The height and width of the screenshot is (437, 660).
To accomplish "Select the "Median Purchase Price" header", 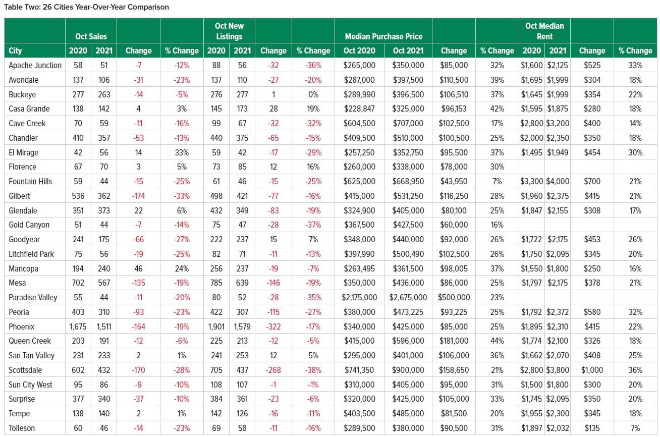I will pos(383,36).
